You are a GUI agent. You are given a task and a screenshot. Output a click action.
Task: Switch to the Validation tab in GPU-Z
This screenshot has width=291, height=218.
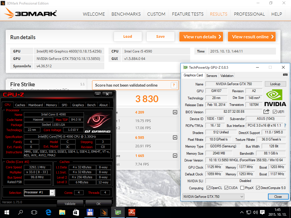click(227, 76)
